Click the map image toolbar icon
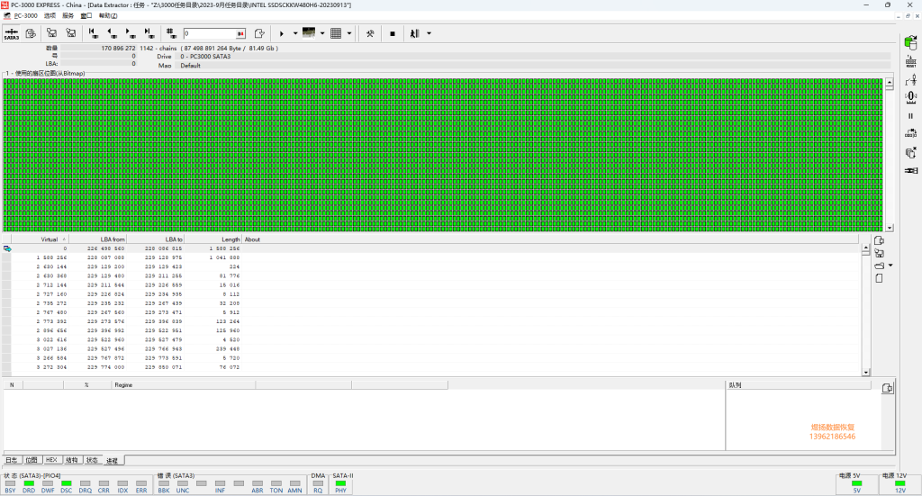 pyautogui.click(x=309, y=33)
